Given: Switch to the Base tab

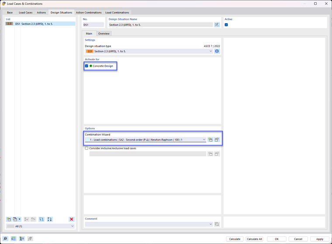Looking at the screenshot, I should [x=10, y=13].
